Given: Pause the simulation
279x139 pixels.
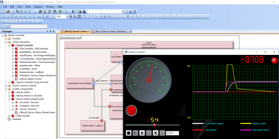Looking at the screenshot, I should 142,133.
